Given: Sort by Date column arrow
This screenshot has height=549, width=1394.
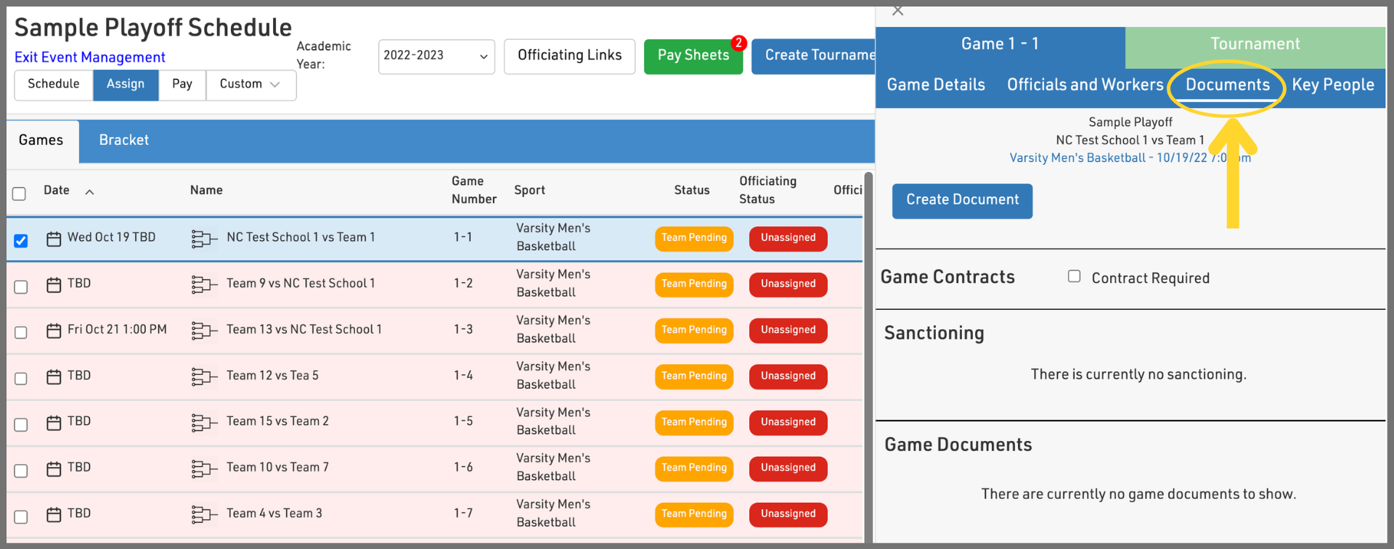Looking at the screenshot, I should (x=89, y=192).
